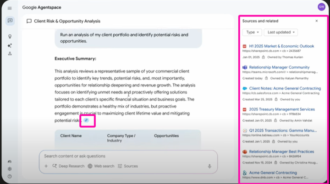Click the 'Client Name' column header
The width and height of the screenshot is (330, 184).
71,136
